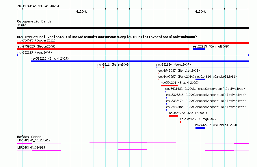Open nsv523070 (Shaikh2009) label

point(188,113)
